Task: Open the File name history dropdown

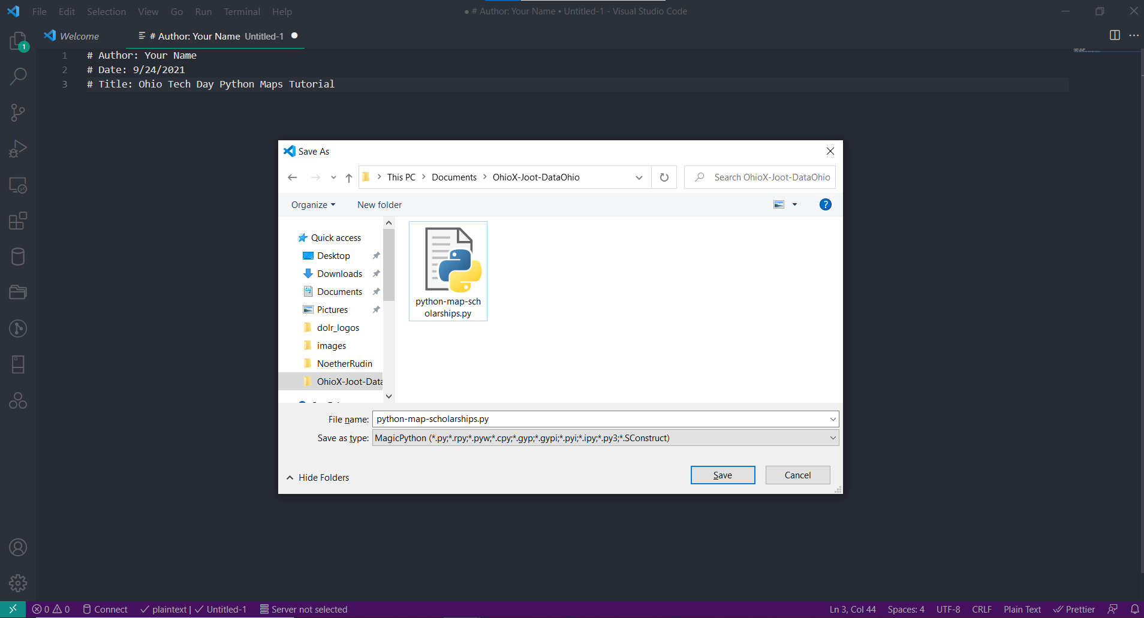Action: coord(833,419)
